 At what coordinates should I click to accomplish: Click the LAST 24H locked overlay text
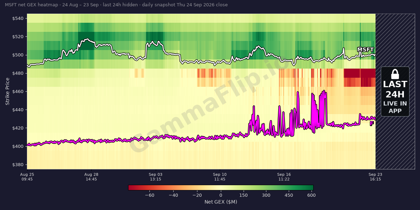point(395,89)
